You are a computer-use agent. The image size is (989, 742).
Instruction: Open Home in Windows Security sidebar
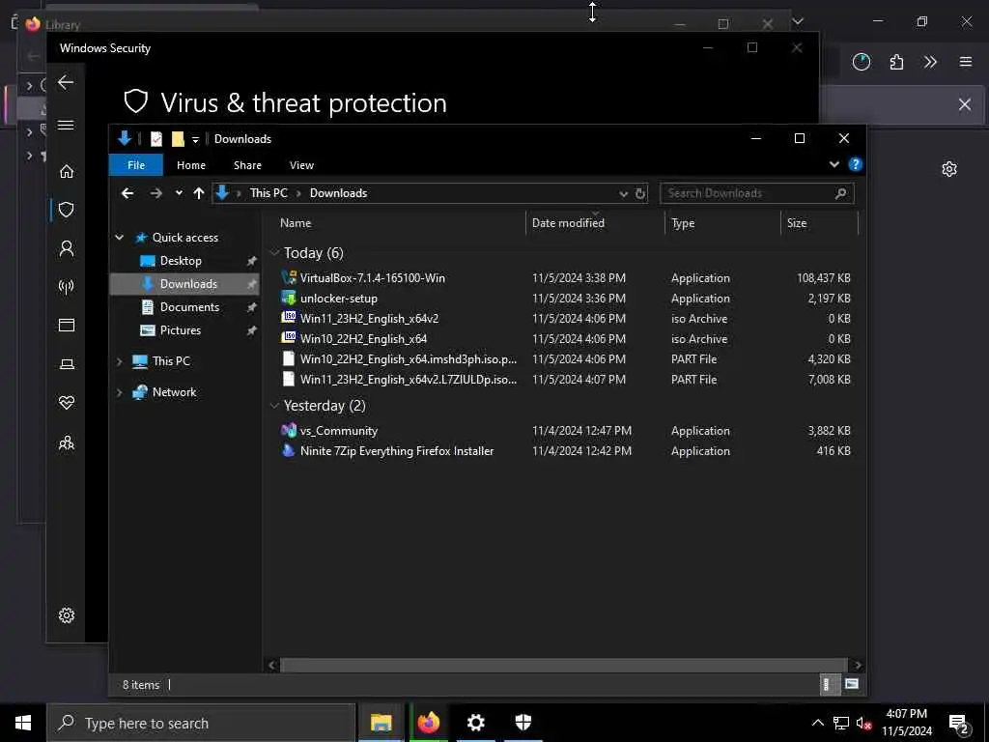[x=67, y=171]
